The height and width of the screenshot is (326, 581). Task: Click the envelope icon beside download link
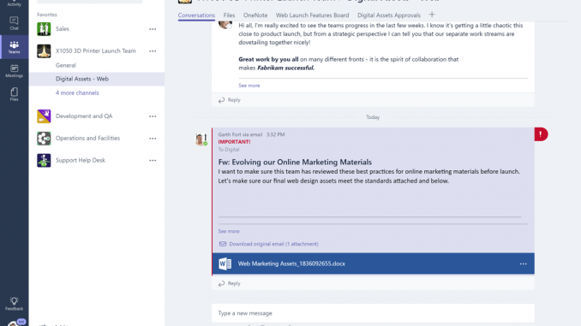point(222,244)
